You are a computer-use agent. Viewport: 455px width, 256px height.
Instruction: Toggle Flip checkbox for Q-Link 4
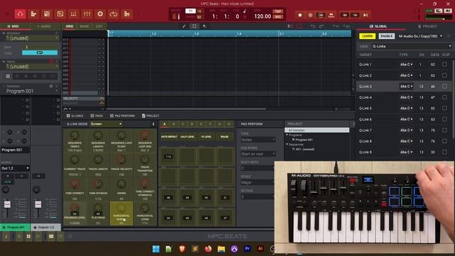coord(444,97)
